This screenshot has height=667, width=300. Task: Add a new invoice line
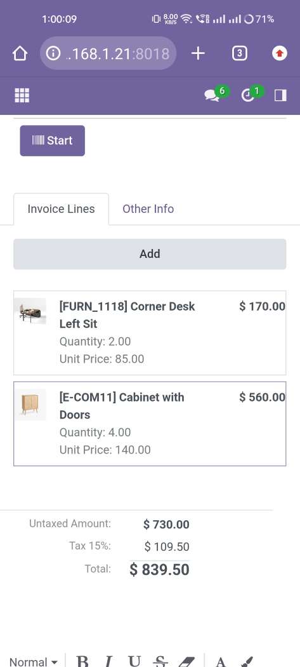(x=150, y=254)
